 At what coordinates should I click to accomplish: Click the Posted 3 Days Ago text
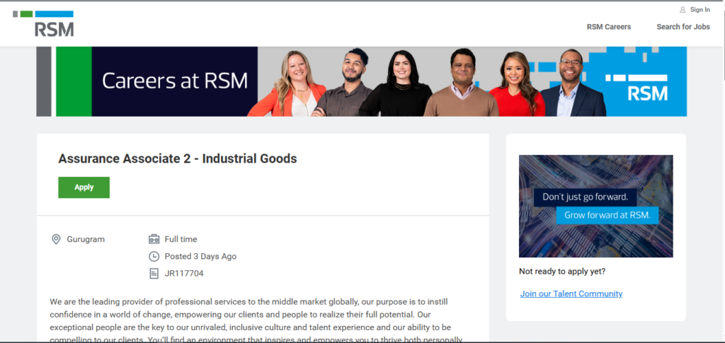coord(200,256)
